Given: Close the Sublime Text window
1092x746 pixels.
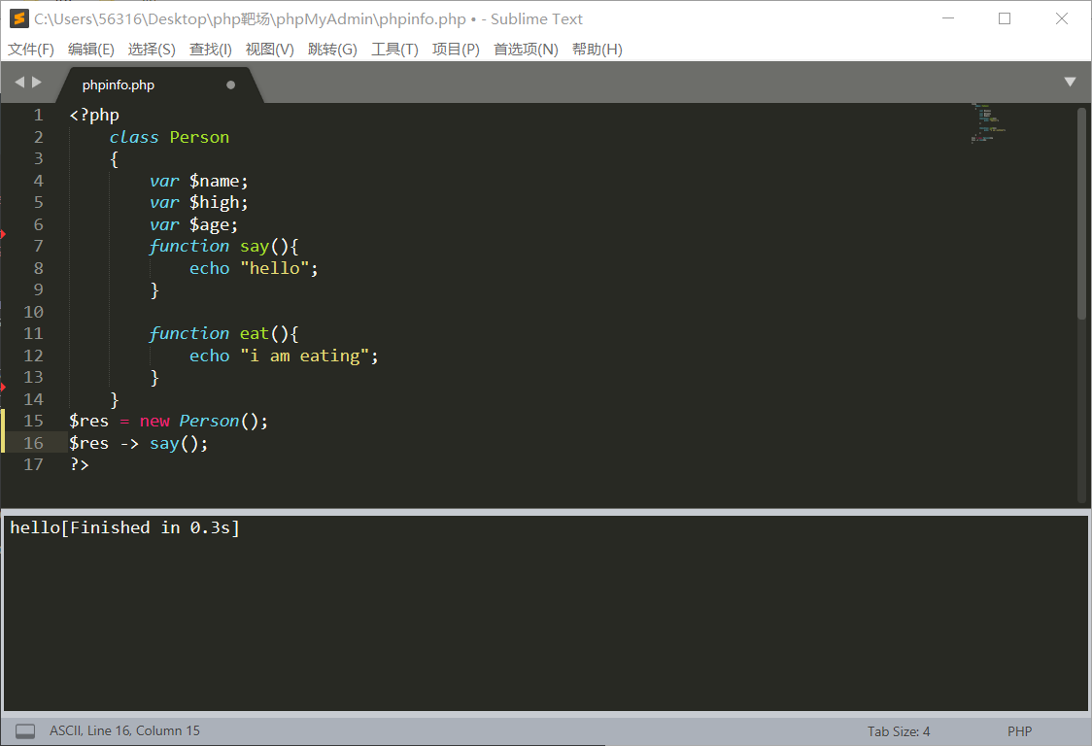Looking at the screenshot, I should (1061, 18).
